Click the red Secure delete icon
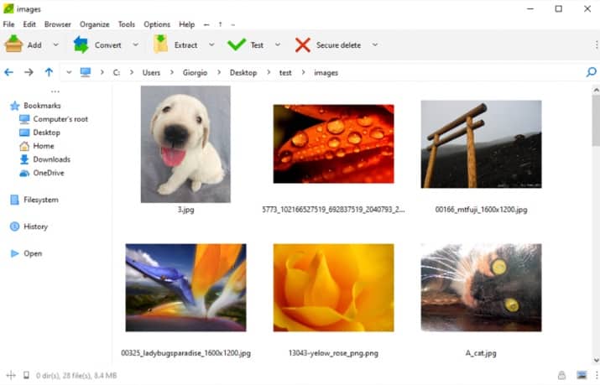Image resolution: width=600 pixels, height=385 pixels. tap(302, 44)
